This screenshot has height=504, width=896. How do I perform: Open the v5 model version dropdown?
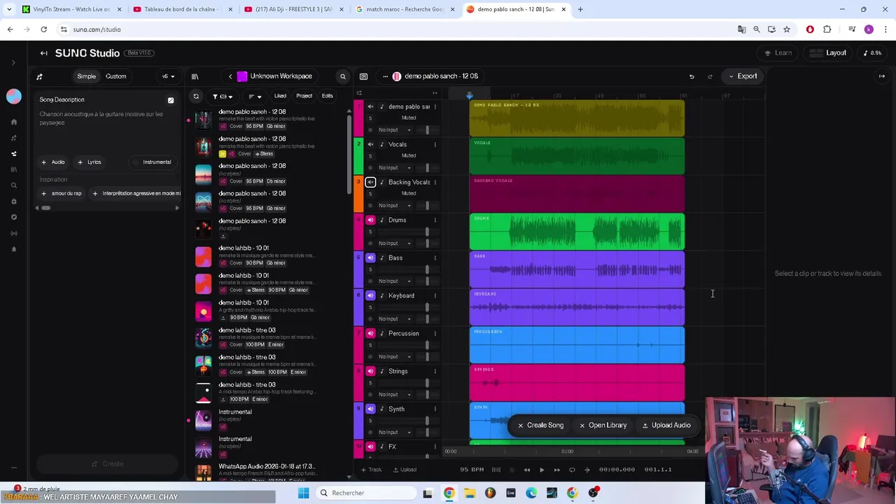[x=168, y=76]
